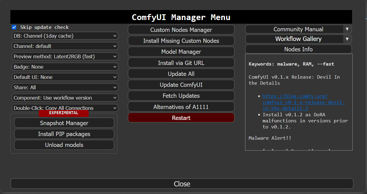Open the DB Channel dropdown
367x194 pixels.
65,36
